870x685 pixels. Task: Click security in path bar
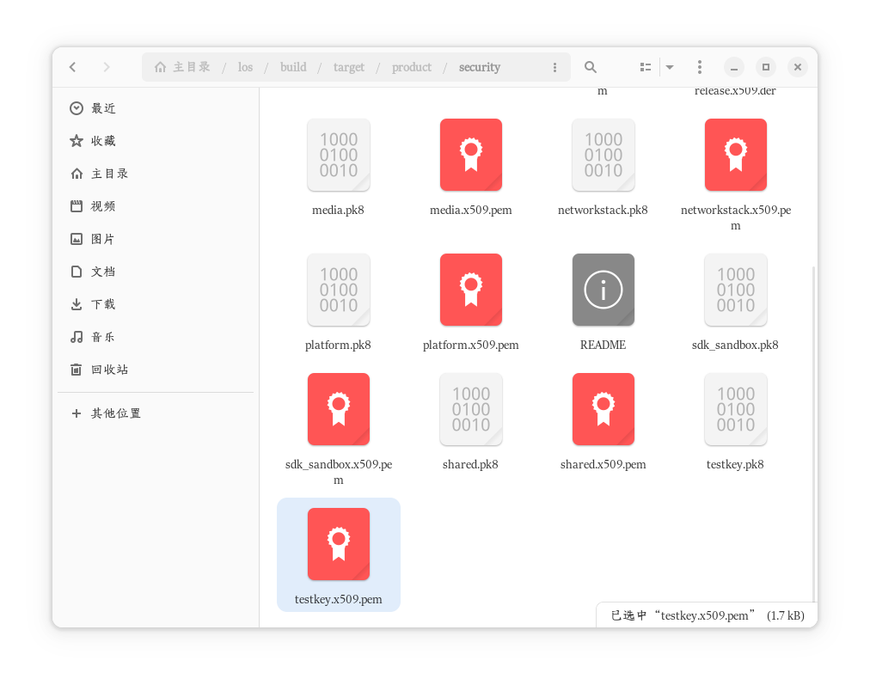click(x=480, y=67)
